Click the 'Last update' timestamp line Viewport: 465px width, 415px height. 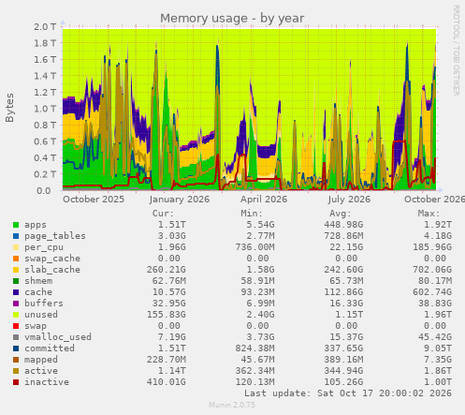click(x=348, y=393)
